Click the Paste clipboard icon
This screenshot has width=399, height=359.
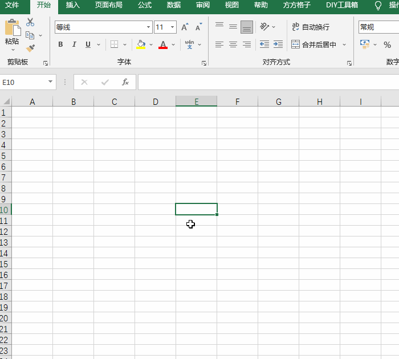13,27
